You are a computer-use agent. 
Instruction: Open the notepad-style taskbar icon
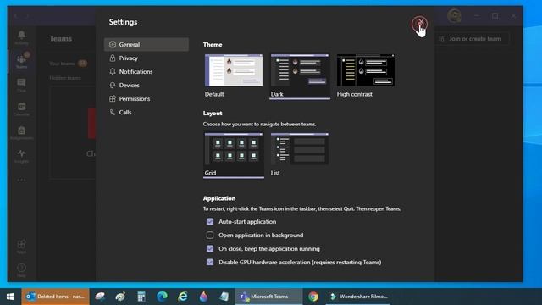[x=224, y=297]
